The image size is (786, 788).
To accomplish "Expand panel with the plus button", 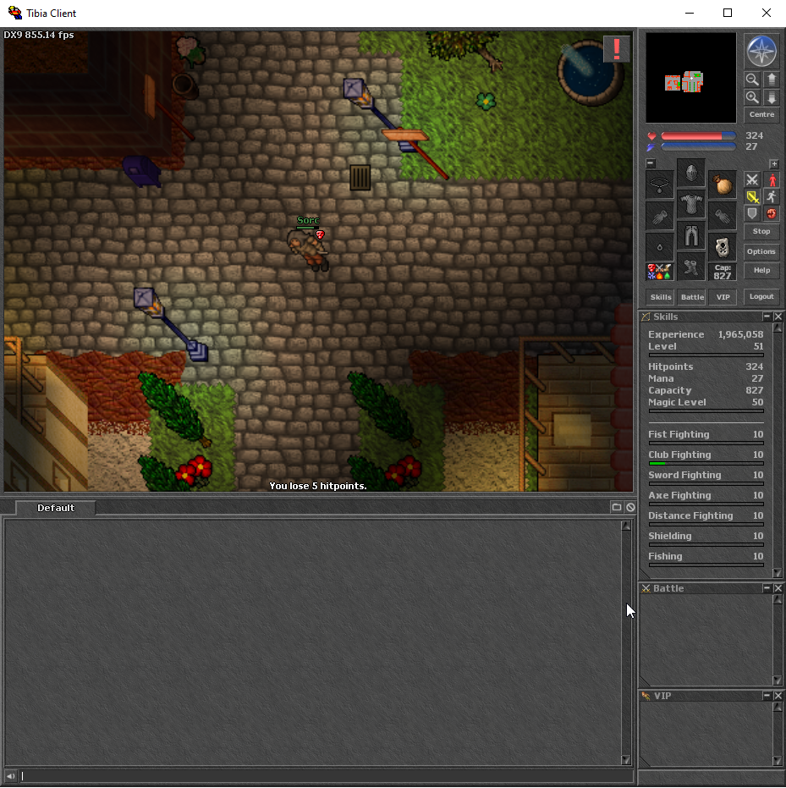I will [773, 164].
